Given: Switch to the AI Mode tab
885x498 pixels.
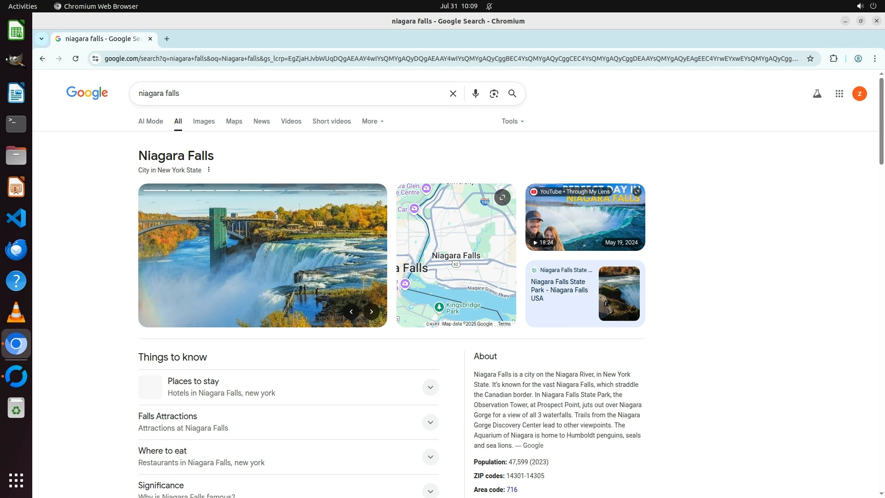Looking at the screenshot, I should tap(151, 121).
